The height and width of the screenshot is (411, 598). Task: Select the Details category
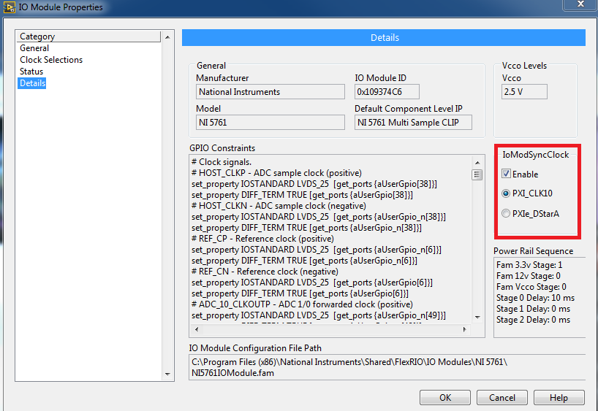[32, 83]
